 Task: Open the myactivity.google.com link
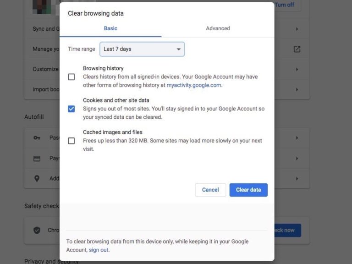[x=194, y=85]
